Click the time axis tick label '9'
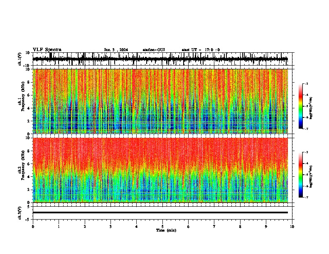Viewport: 329px width, 254px height. pos(266,227)
